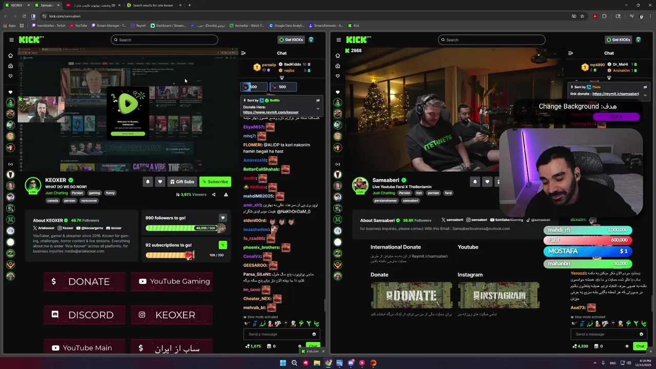
Task: Open the DISCORD panel link
Action: click(85, 315)
